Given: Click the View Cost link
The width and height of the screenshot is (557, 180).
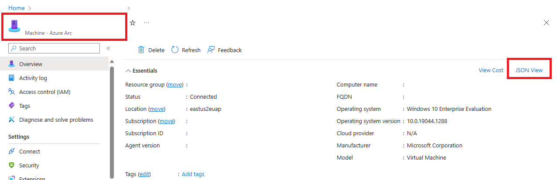Looking at the screenshot, I should point(491,70).
